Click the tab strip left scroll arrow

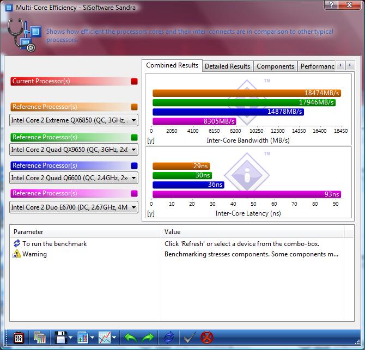(340, 65)
